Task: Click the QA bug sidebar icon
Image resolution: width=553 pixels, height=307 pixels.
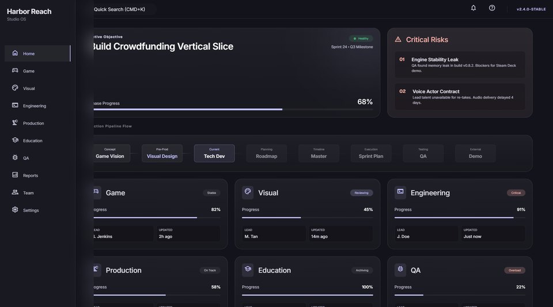Action: click(15, 158)
